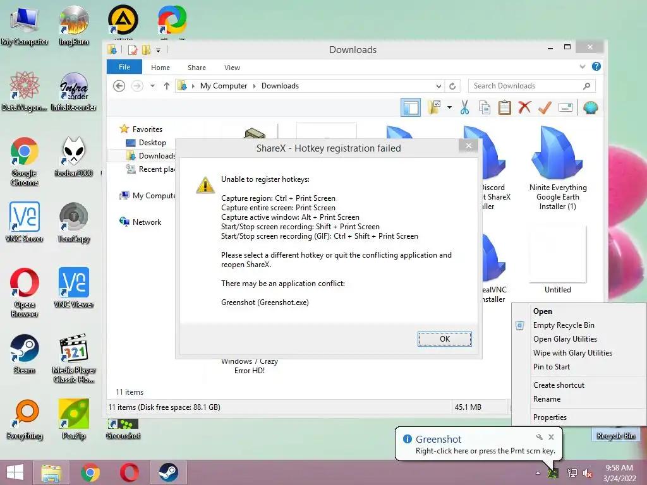The image size is (647, 485).
Task: Close the ShareX hotkey registration dialog
Action: click(468, 146)
